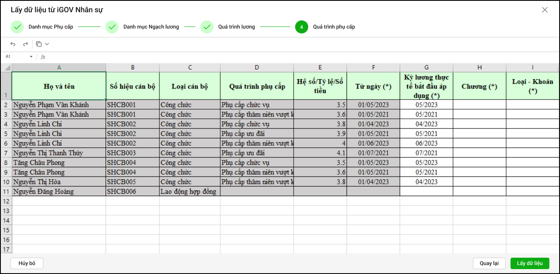This screenshot has width=560, height=274.
Task: Open the cell name box dropdown
Action: [x=31, y=57]
